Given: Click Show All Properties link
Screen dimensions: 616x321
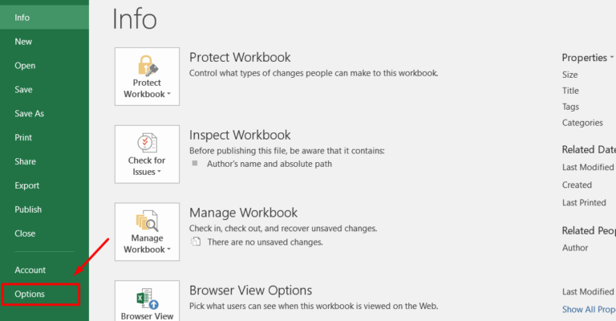Looking at the screenshot, I should (x=589, y=309).
